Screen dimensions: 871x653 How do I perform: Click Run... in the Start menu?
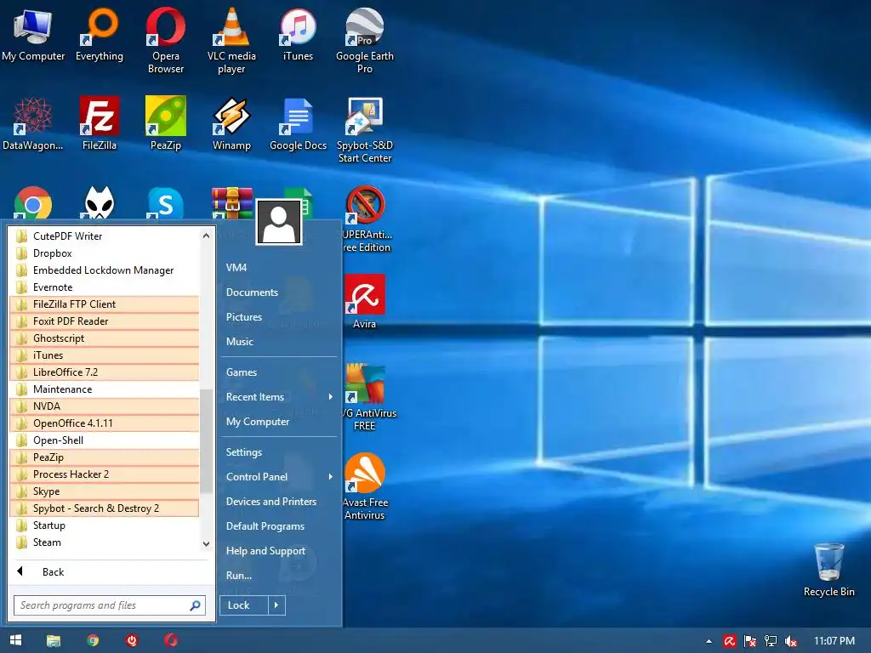click(278, 576)
